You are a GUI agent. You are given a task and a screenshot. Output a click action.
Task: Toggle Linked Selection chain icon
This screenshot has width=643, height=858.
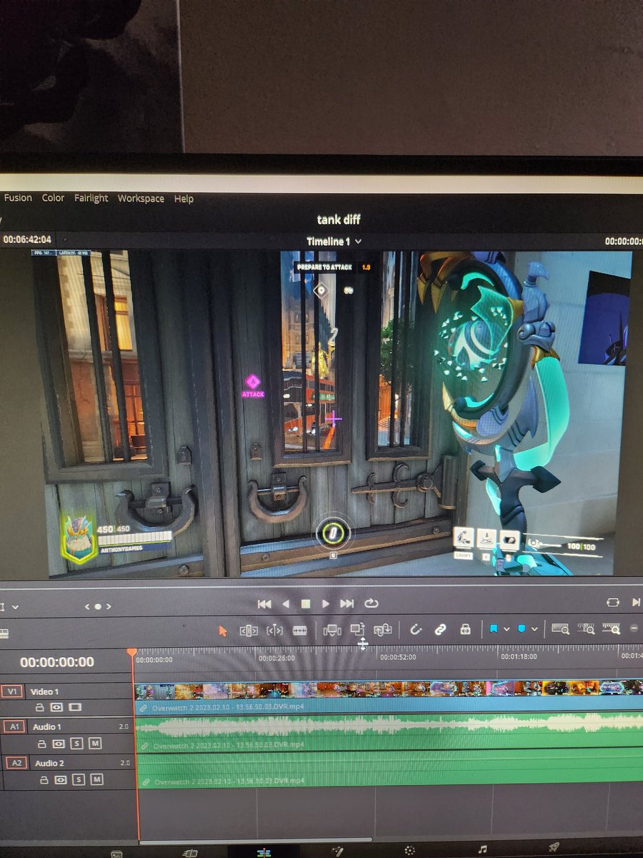coord(441,629)
